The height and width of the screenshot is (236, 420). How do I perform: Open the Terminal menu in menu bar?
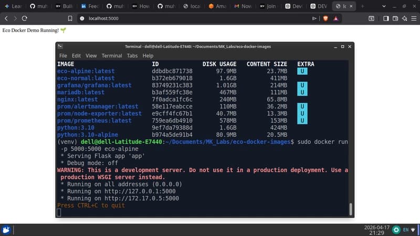[x=112, y=56]
